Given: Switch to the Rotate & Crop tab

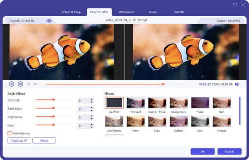Looking at the screenshot, I should [71, 12].
